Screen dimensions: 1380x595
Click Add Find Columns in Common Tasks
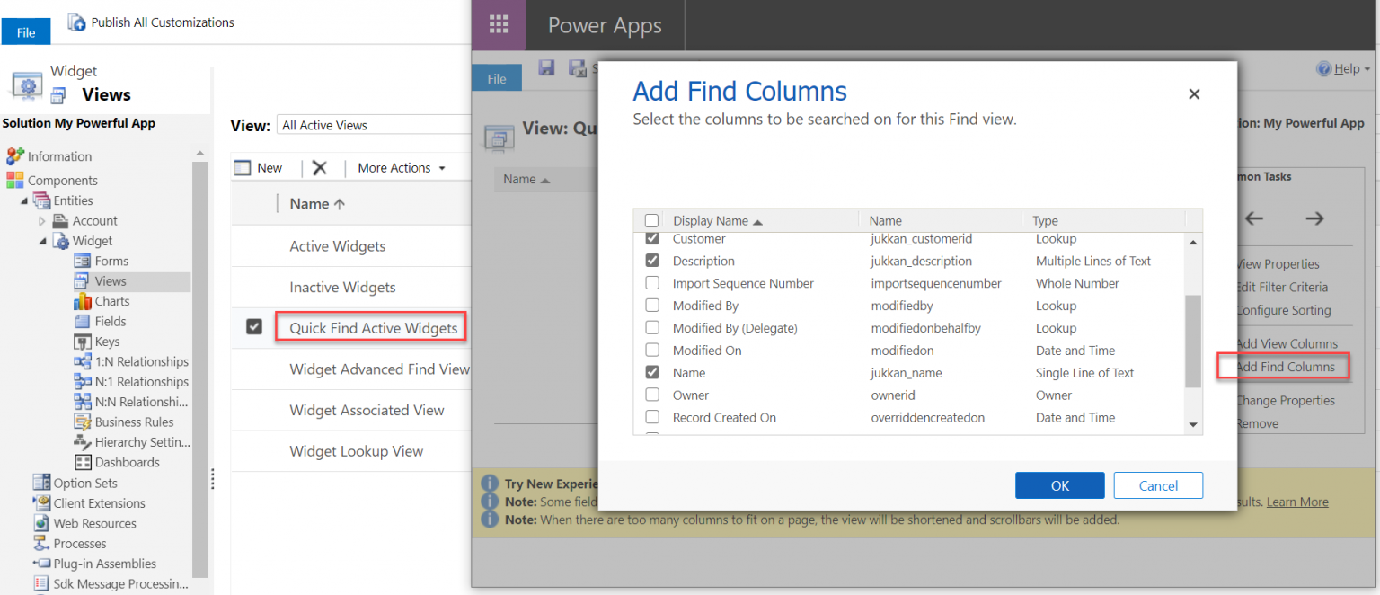(x=1285, y=367)
